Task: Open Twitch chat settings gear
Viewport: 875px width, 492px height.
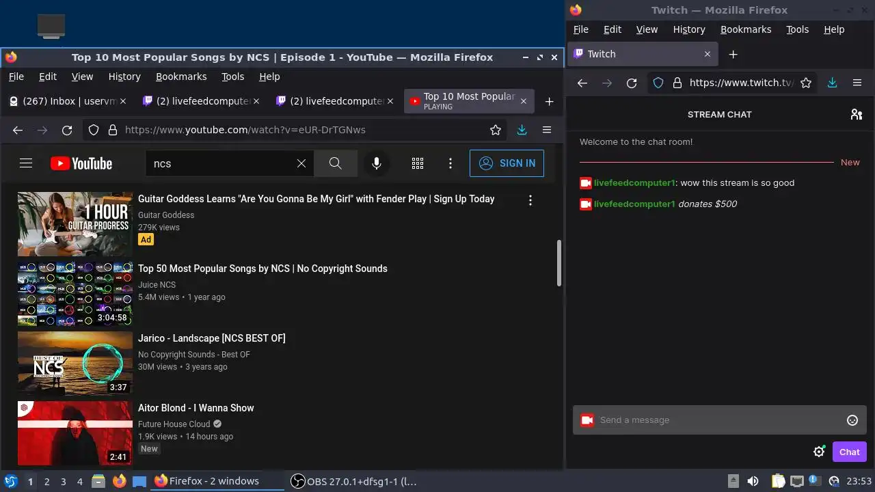Action: 819,452
